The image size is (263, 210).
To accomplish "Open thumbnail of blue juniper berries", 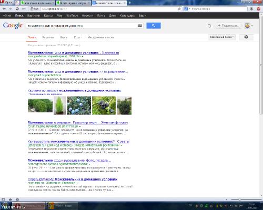I will pos(79,106).
